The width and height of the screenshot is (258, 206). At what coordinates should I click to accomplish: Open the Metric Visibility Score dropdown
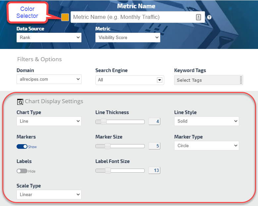128,38
